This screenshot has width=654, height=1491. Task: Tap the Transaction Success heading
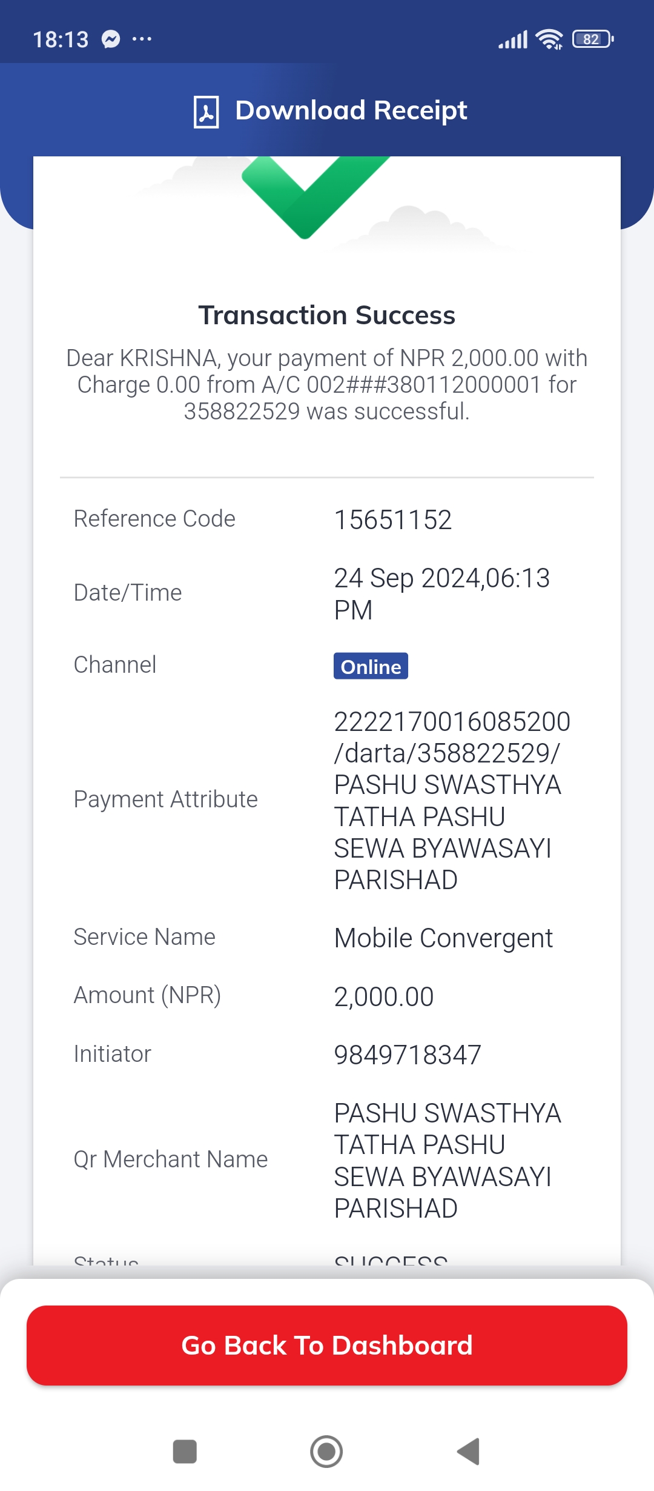click(x=327, y=315)
